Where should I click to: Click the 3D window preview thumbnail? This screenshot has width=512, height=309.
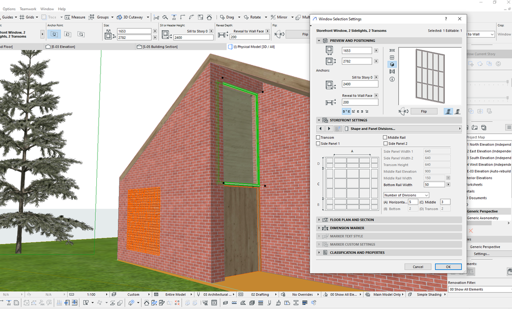click(x=429, y=76)
